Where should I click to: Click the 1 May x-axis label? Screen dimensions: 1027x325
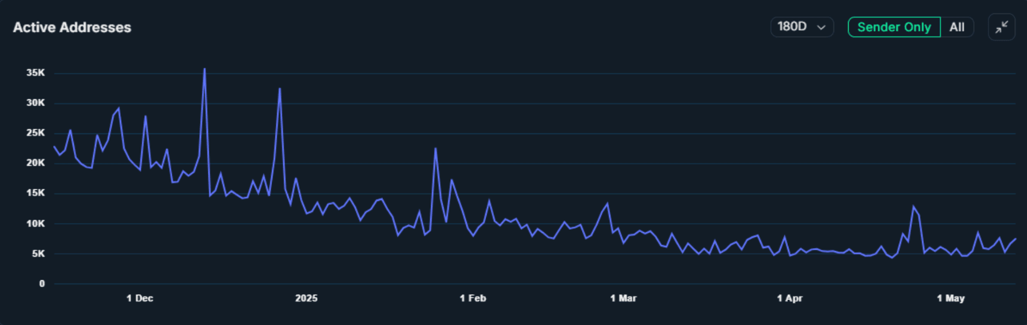pos(951,298)
